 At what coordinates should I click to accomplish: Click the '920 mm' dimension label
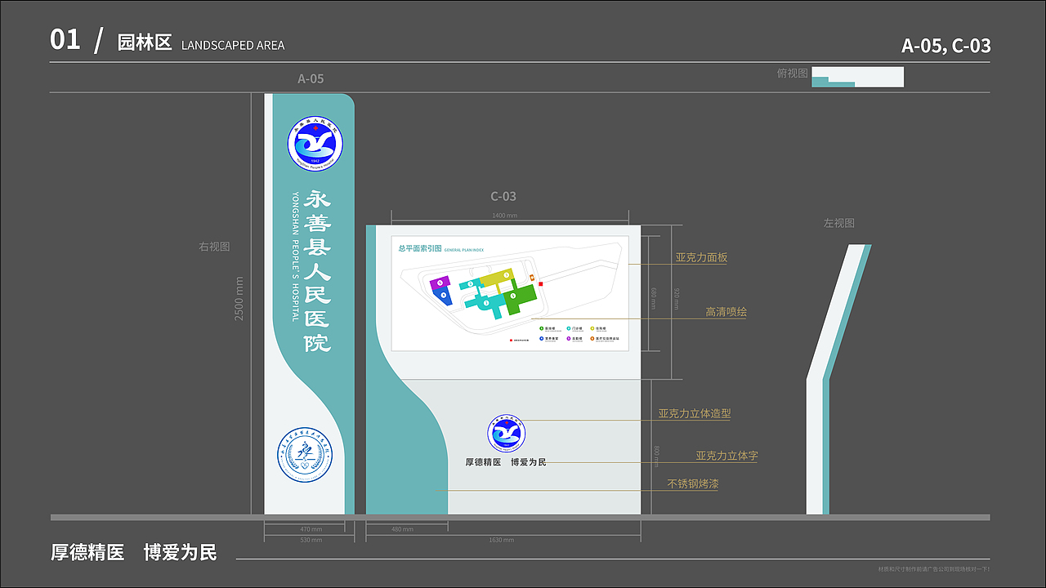(x=677, y=298)
